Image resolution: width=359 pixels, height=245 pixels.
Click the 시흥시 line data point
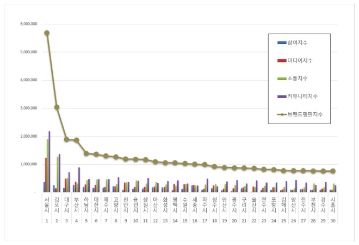point(333,171)
